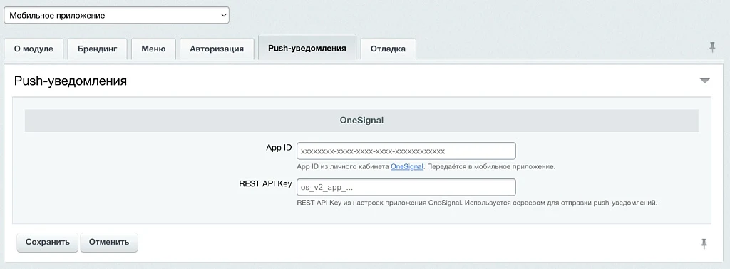Open the Мобильное приложение module dropdown
The width and height of the screenshot is (730, 269).
(116, 15)
